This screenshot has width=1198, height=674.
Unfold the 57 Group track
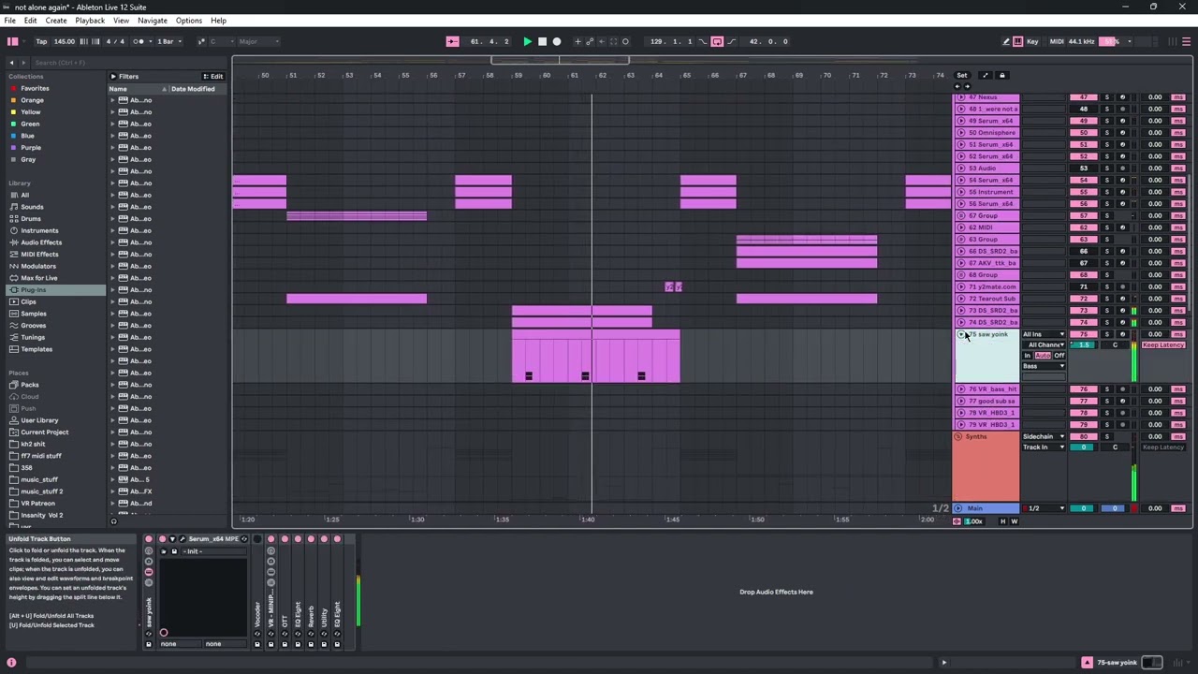click(960, 215)
